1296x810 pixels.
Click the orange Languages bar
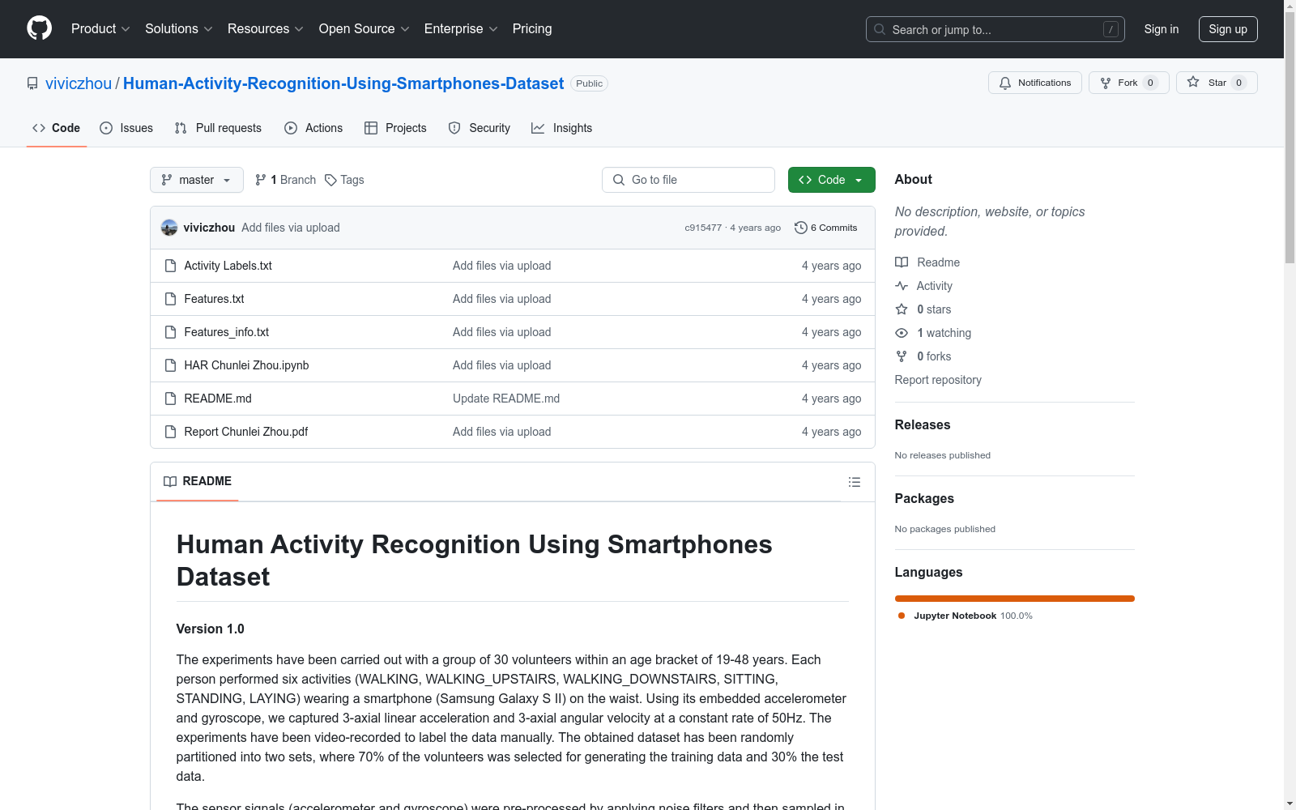point(1015,599)
